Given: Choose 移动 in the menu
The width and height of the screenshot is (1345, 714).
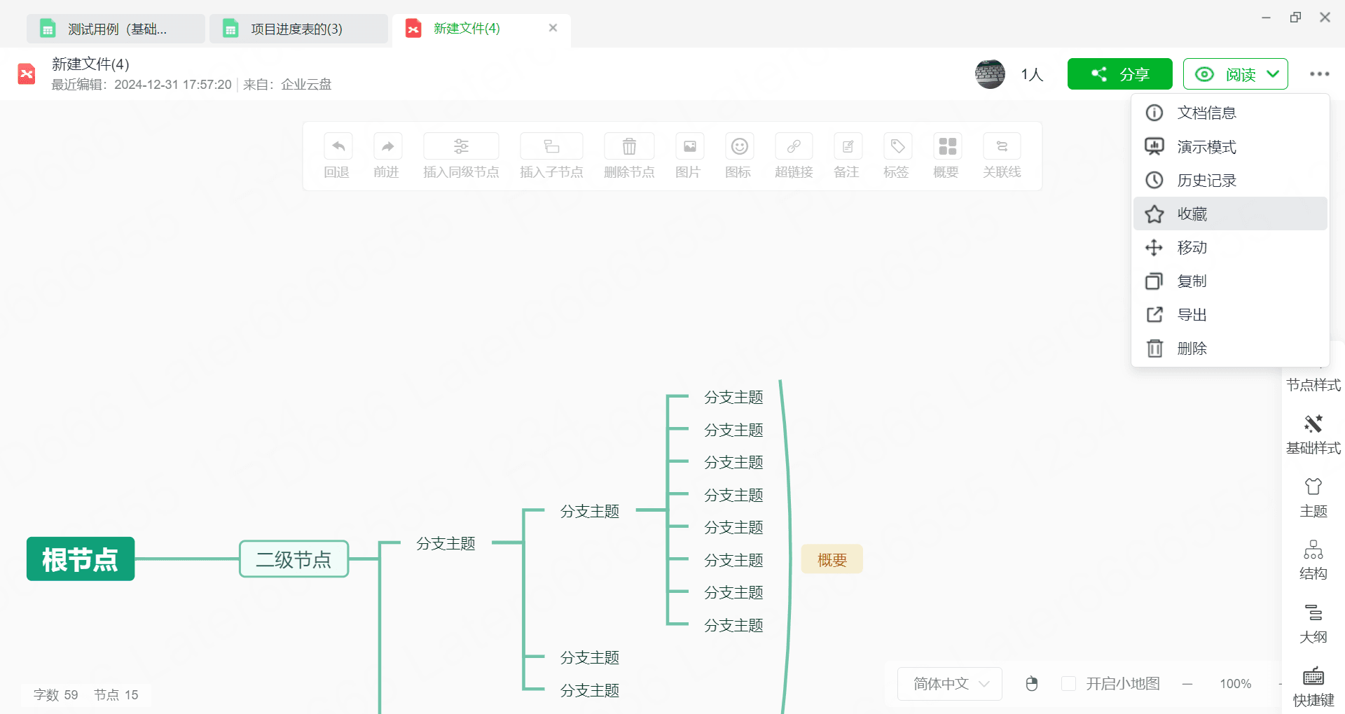Looking at the screenshot, I should pyautogui.click(x=1230, y=247).
